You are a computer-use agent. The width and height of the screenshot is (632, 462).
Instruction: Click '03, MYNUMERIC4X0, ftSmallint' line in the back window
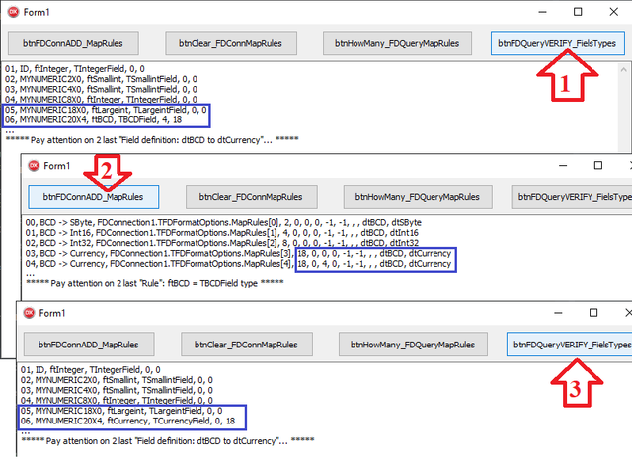point(101,89)
